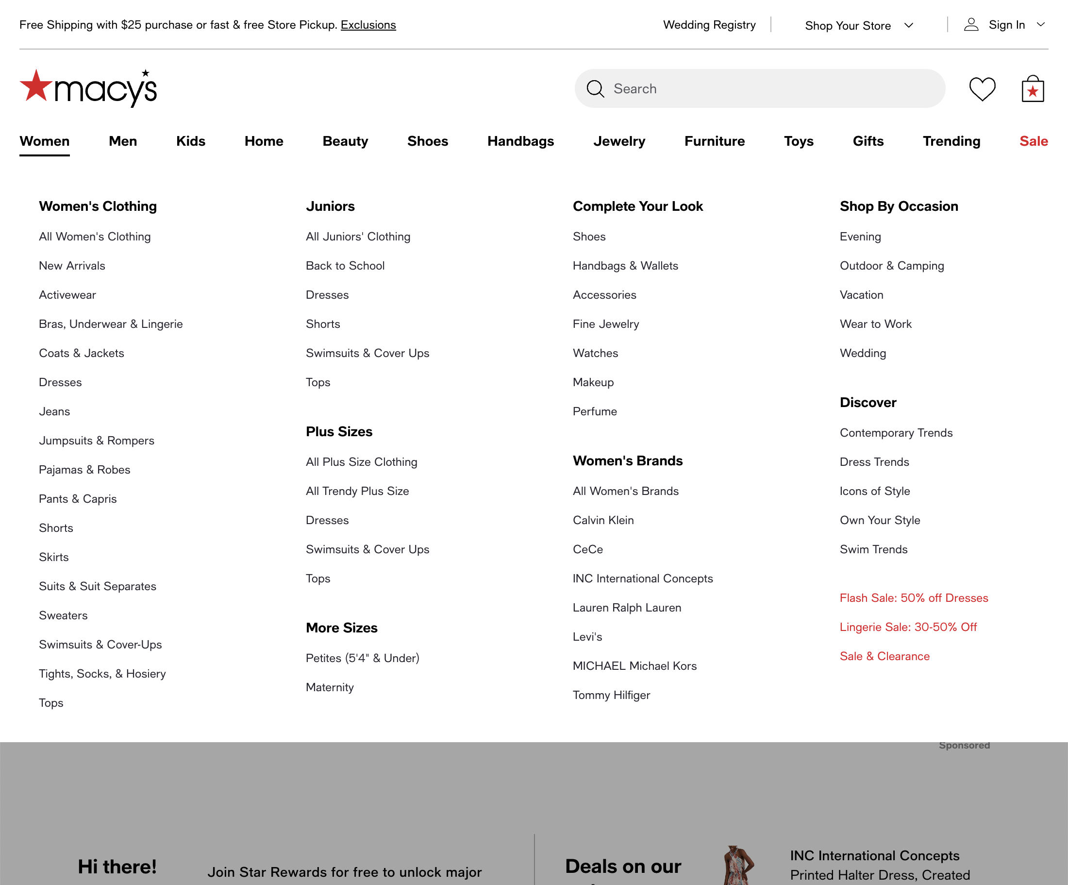The height and width of the screenshot is (885, 1068).
Task: Open the Jewelry menu
Action: pos(619,141)
